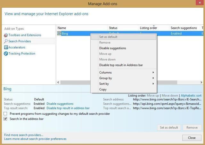Open Find more search providers link
205x145 pixels.
point(24,135)
